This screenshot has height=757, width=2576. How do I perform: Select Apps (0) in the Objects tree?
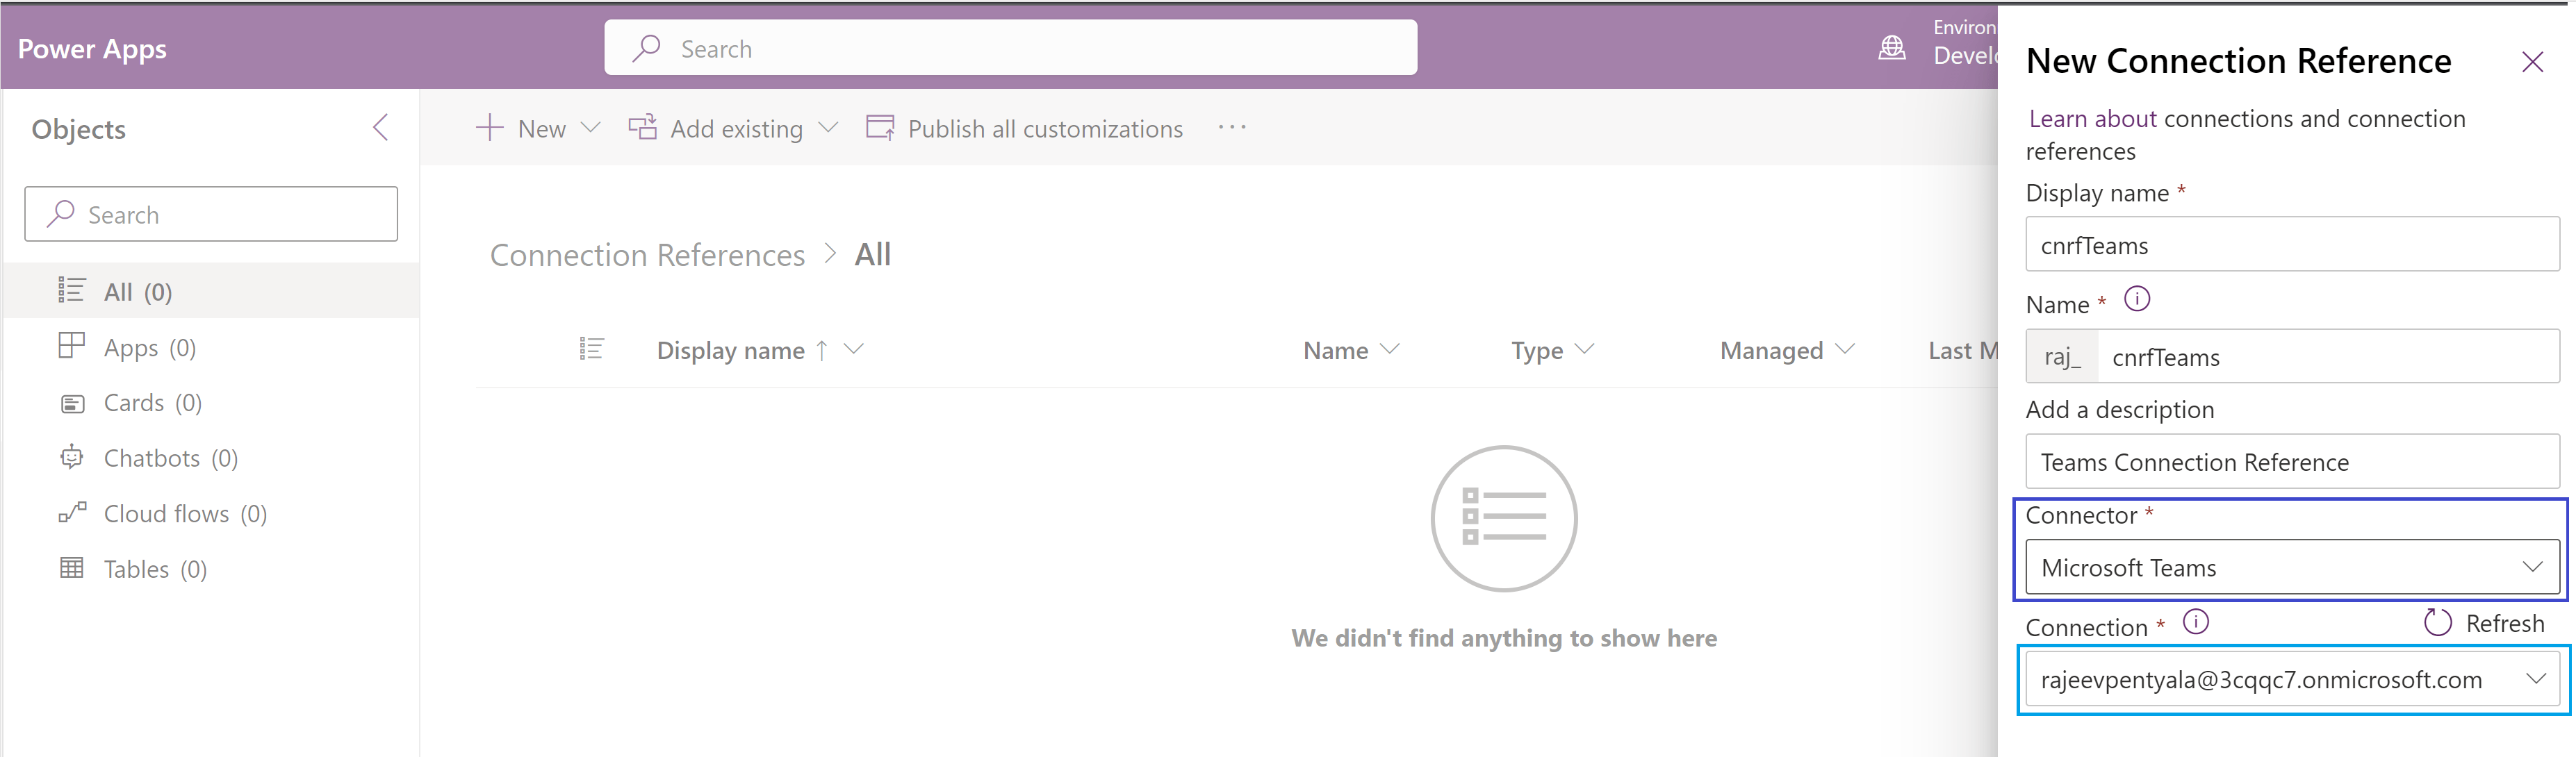pyautogui.click(x=211, y=347)
